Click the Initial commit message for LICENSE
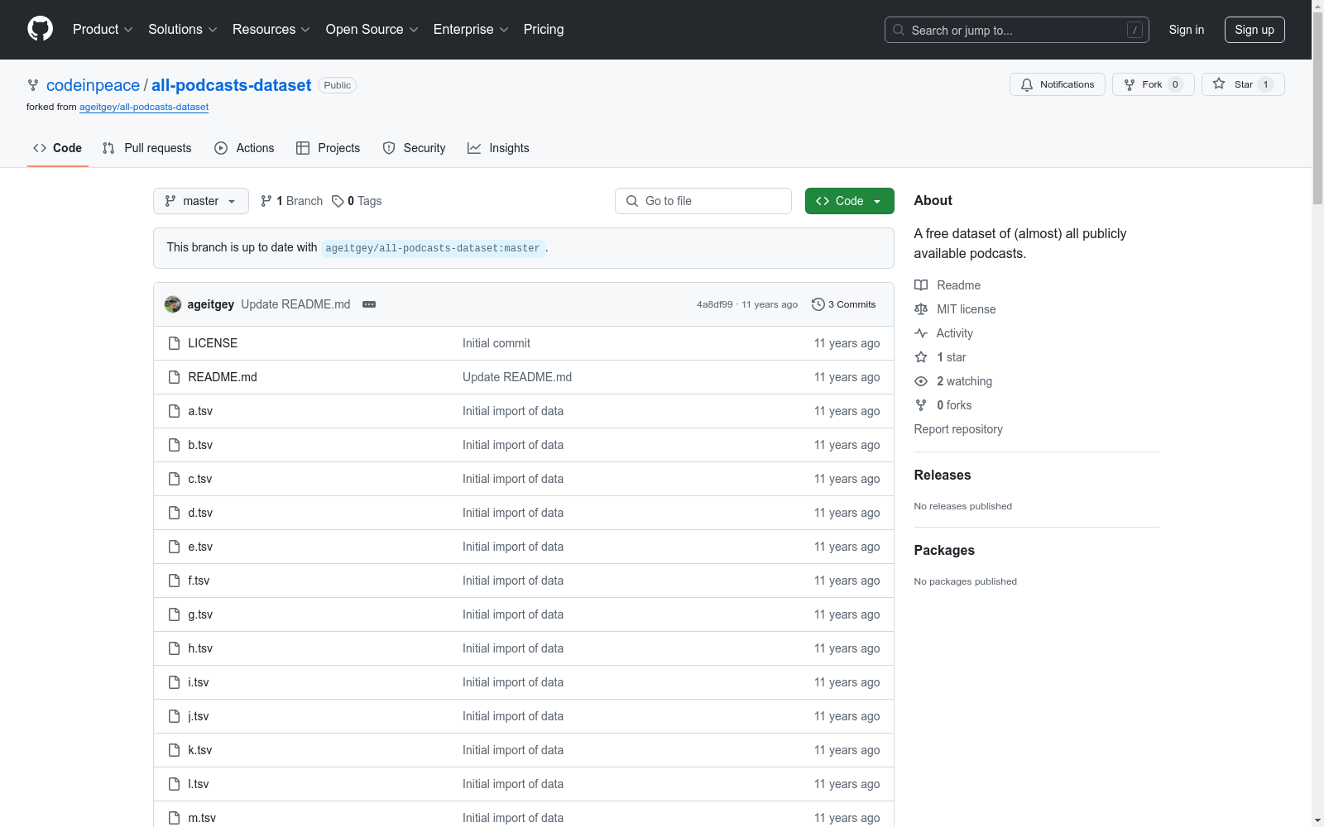Image resolution: width=1324 pixels, height=827 pixels. click(x=496, y=343)
